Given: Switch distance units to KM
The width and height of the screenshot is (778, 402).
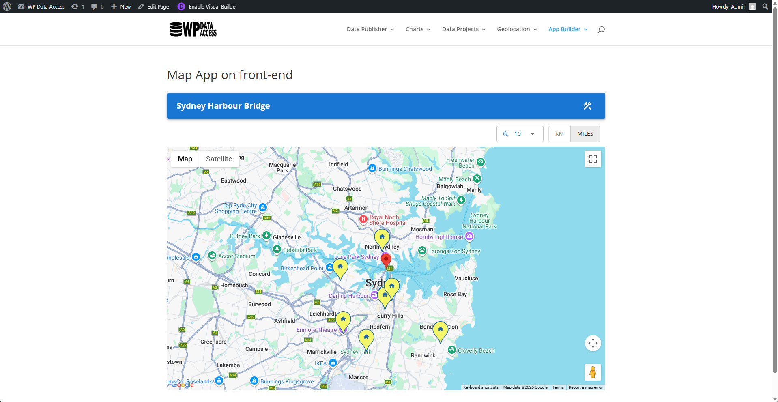Looking at the screenshot, I should (x=559, y=133).
